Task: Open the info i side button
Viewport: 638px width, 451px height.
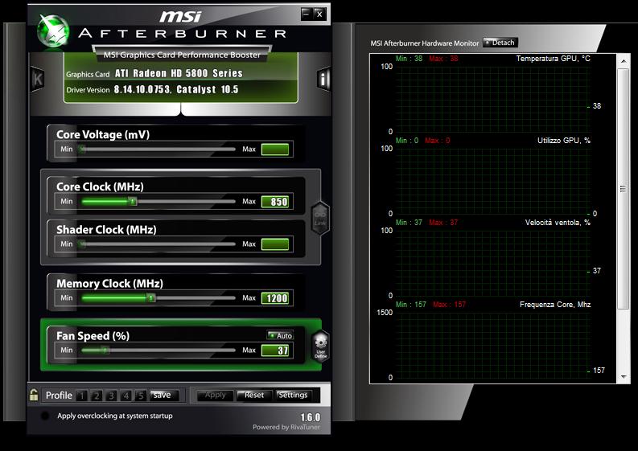Action: point(323,79)
